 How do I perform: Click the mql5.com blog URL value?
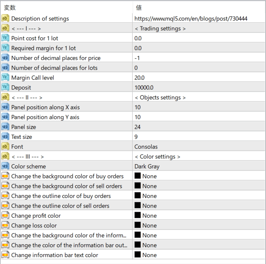point(191,19)
